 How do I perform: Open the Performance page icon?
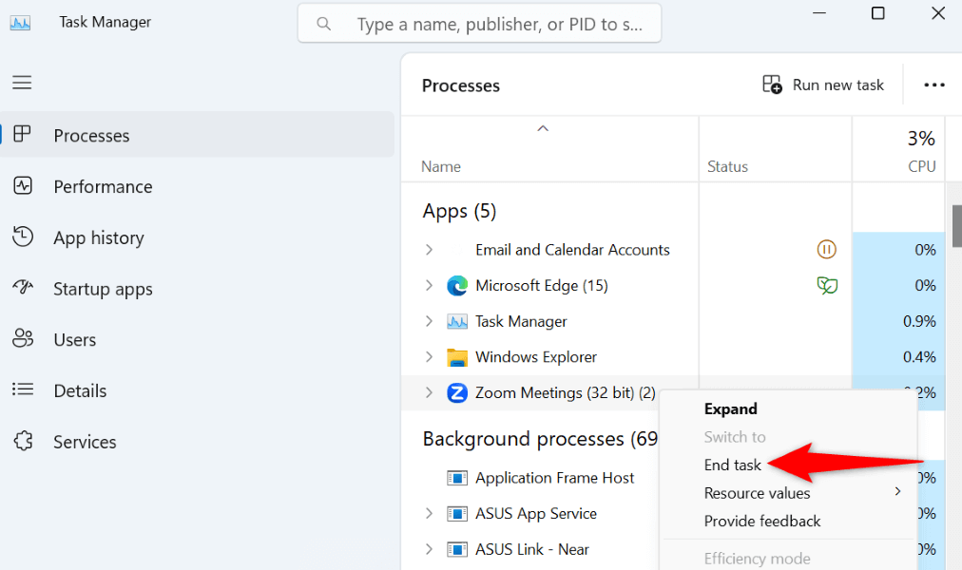click(x=23, y=186)
